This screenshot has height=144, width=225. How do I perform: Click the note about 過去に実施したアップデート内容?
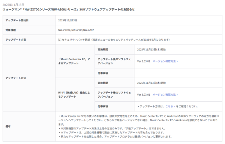point(111,132)
